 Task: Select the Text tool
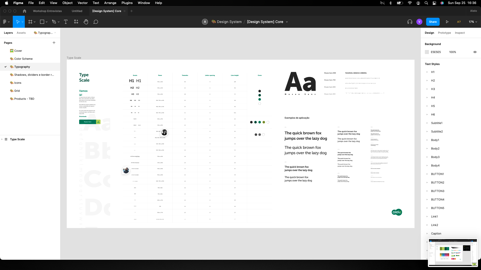pos(66,22)
